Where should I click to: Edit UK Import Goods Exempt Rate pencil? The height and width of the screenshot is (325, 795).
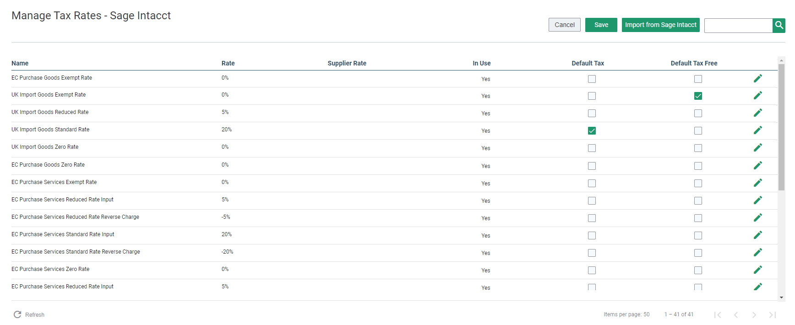coord(757,96)
